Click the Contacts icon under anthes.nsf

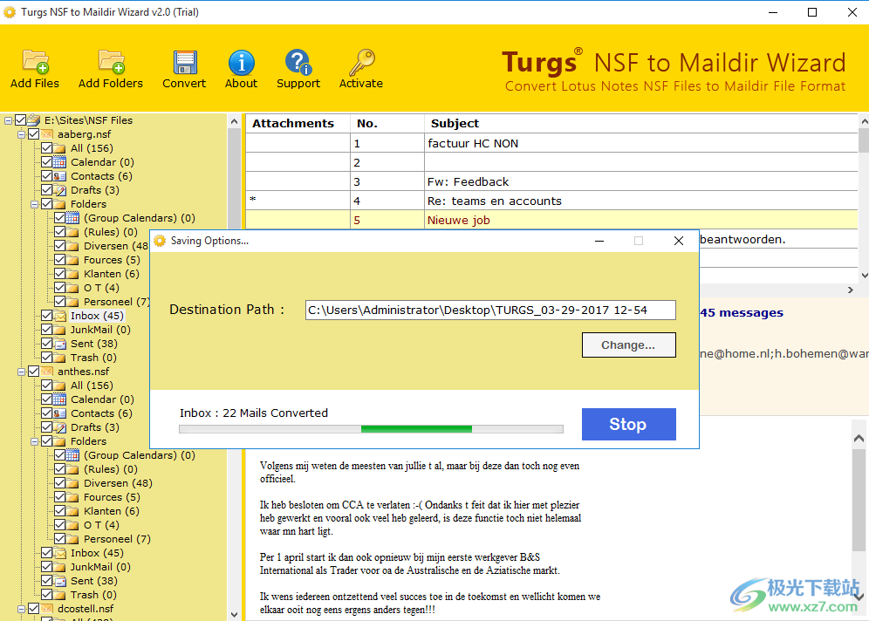60,413
